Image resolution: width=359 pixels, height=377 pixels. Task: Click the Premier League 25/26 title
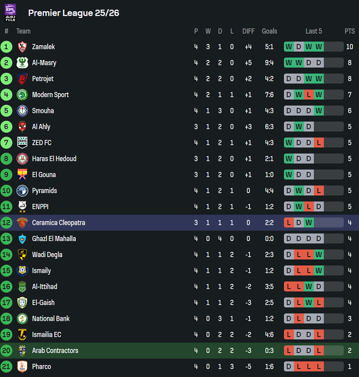click(74, 13)
